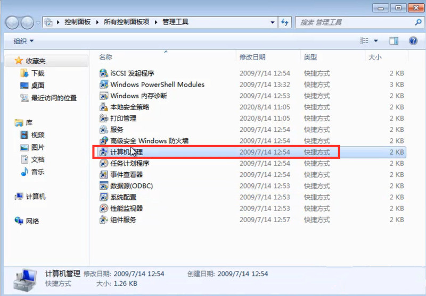The height and width of the screenshot is (296, 426).
Task: Select the 事件查看器 icon
Action: click(104, 174)
